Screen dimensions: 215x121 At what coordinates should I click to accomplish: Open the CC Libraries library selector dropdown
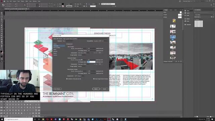(x=204, y=15)
